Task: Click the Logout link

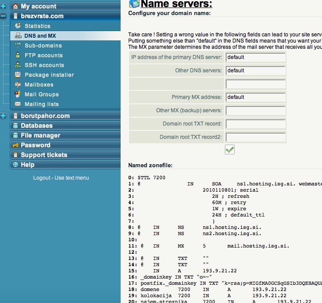Action: click(x=42, y=178)
